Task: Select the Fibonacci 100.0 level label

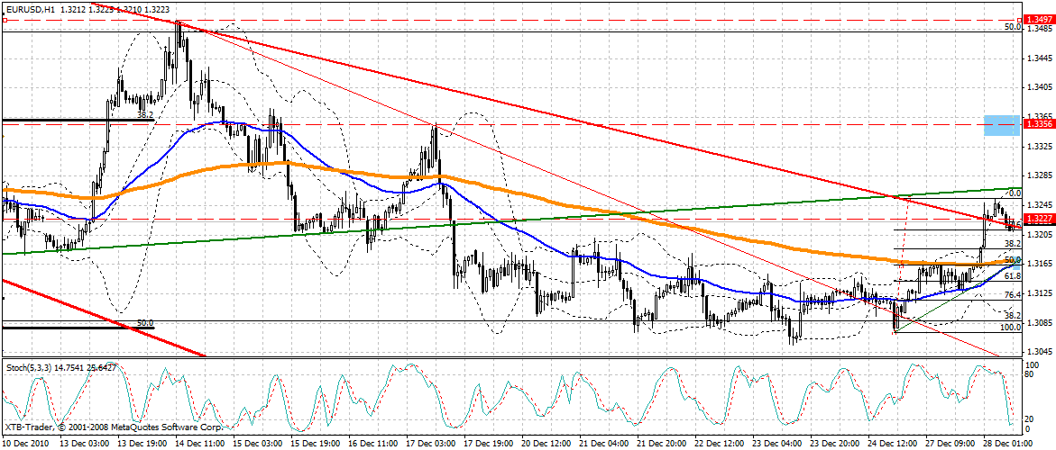Action: tap(1009, 328)
